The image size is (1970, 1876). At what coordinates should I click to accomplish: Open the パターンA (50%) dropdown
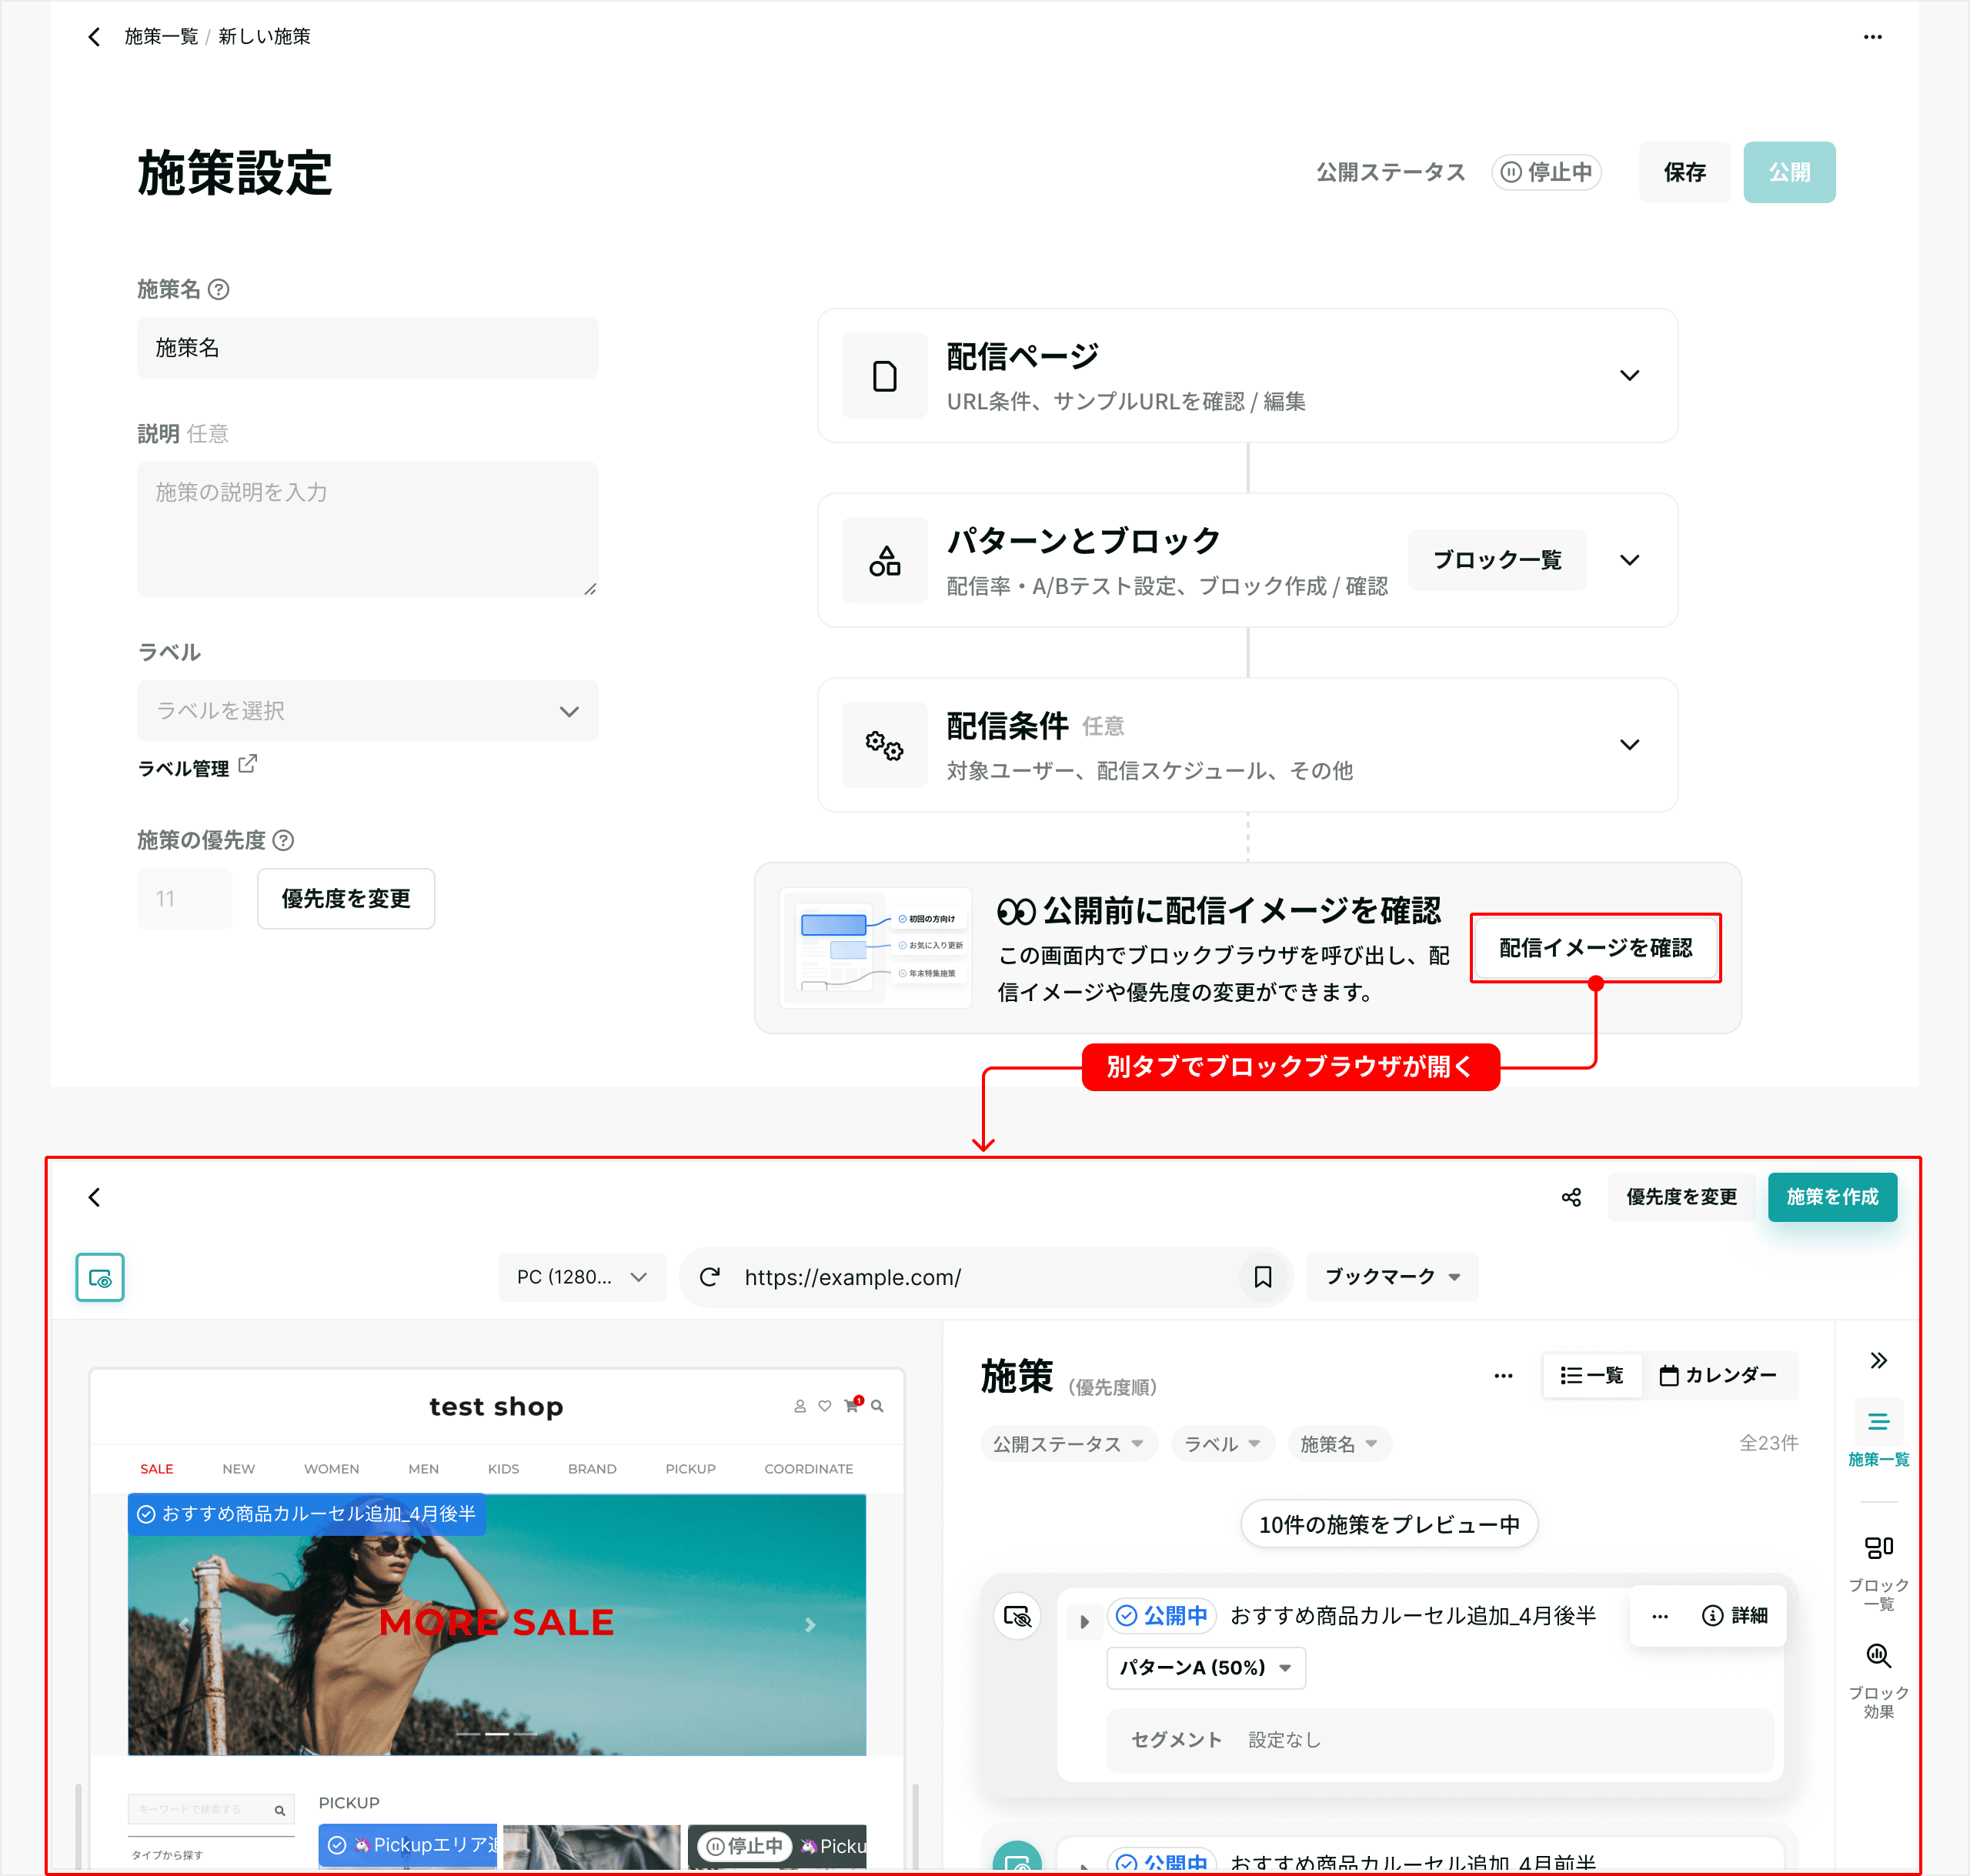coord(1206,1668)
